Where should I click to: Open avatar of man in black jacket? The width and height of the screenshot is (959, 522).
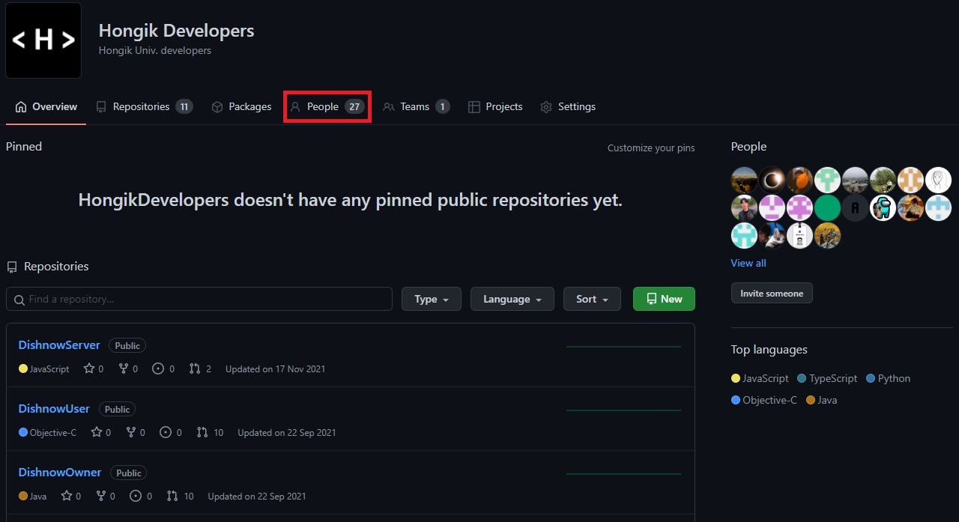pos(744,207)
